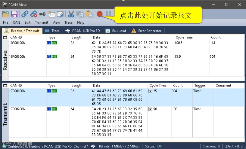Select transmit message 17F00200h

point(126,122)
